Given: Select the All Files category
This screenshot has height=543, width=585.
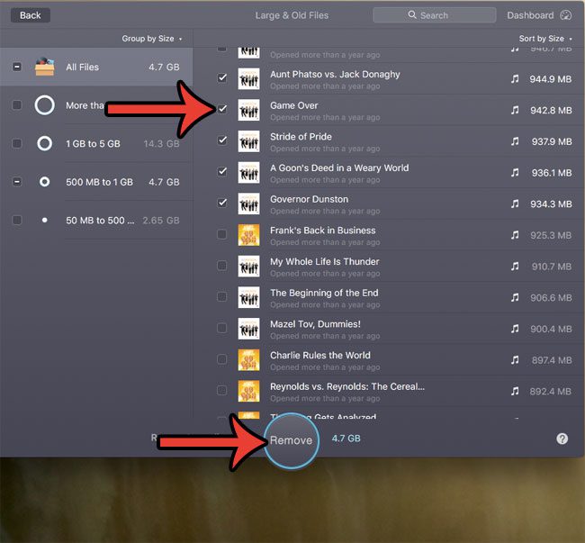Looking at the screenshot, I should (x=99, y=68).
